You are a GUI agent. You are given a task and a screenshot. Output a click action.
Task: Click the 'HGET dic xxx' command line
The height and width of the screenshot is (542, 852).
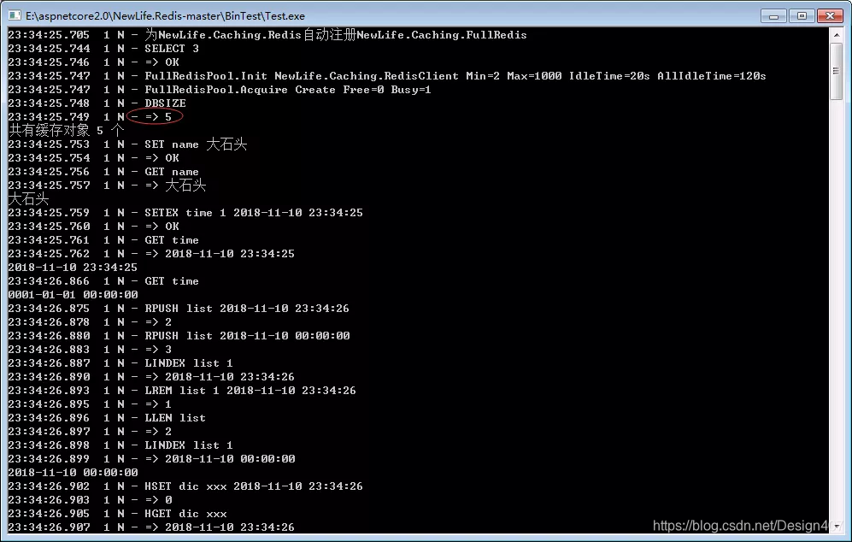pos(117,514)
